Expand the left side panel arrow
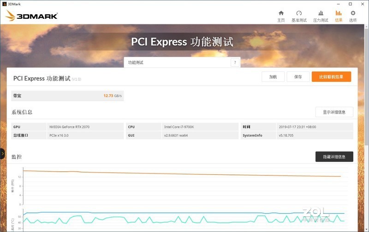The height and width of the screenshot is (232, 369). tap(2, 154)
